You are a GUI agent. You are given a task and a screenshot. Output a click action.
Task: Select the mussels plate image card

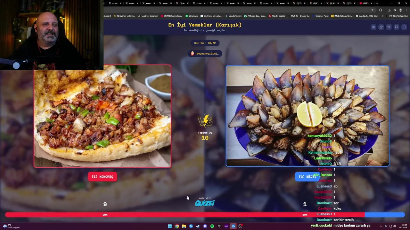click(x=307, y=116)
